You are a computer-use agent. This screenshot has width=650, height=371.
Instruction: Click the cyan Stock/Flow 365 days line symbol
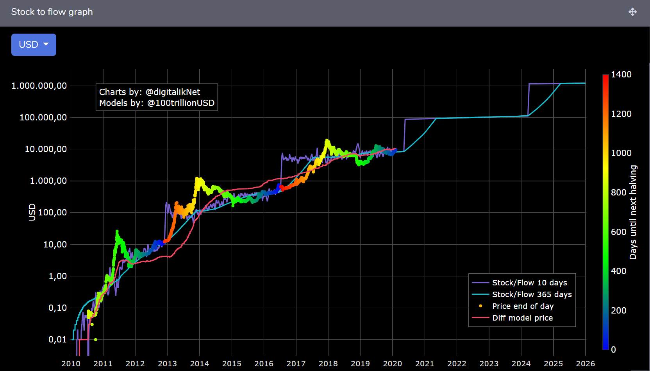click(480, 294)
